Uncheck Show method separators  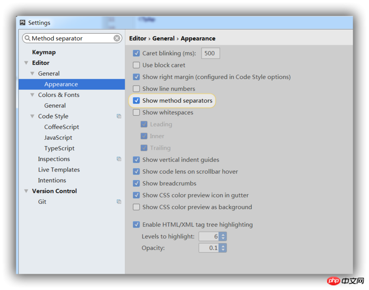[136, 101]
